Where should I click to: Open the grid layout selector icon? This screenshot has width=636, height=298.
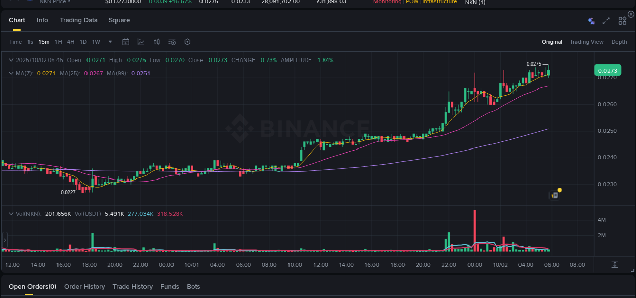tap(622, 20)
